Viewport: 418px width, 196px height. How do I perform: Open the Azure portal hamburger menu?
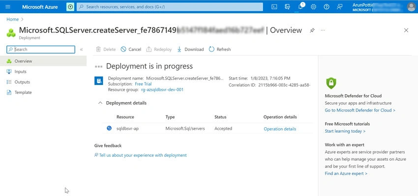[8, 7]
